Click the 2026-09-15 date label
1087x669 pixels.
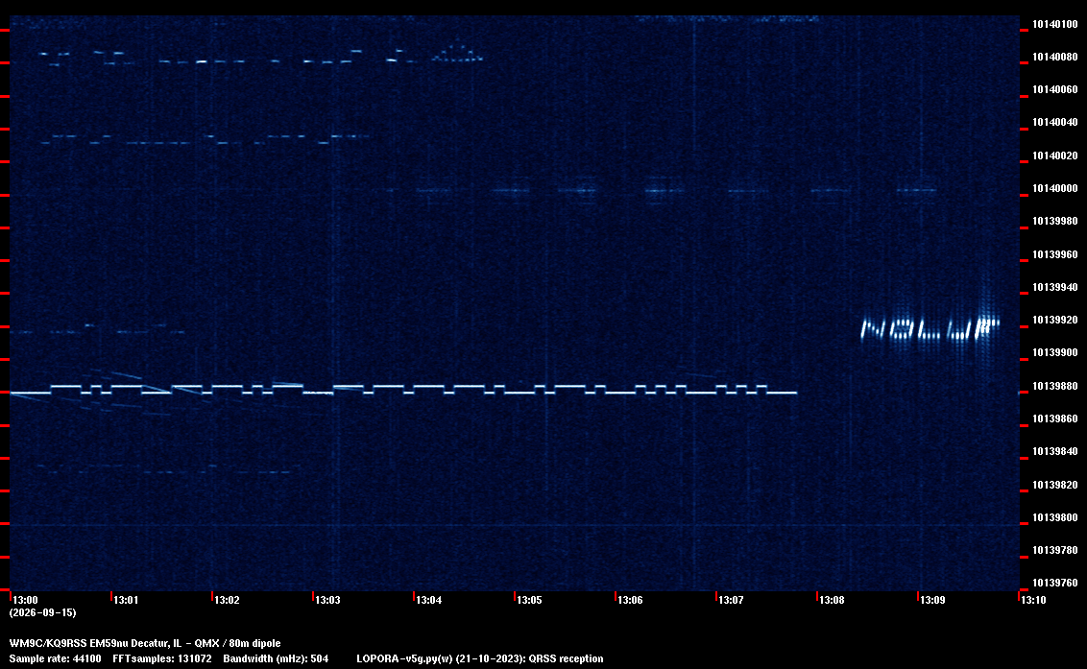(42, 612)
